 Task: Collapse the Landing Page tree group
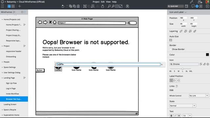2,78
